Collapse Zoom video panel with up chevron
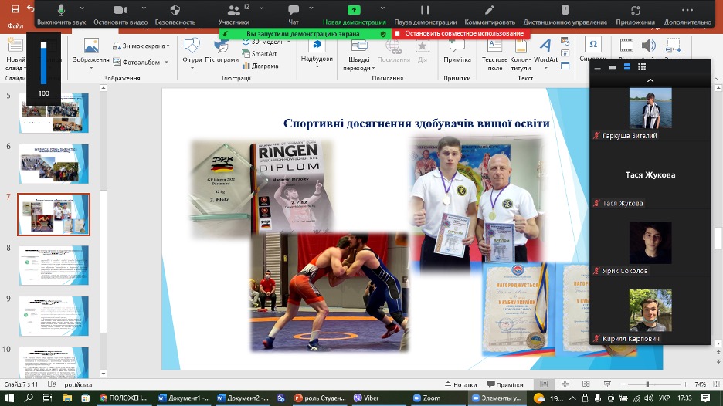Screen dimensions: 723x406 point(650,80)
